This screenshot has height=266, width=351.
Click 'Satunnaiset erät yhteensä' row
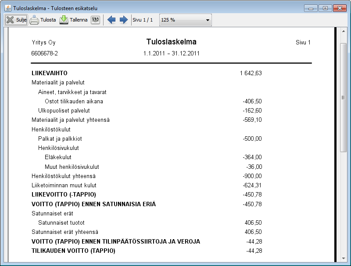(65, 232)
